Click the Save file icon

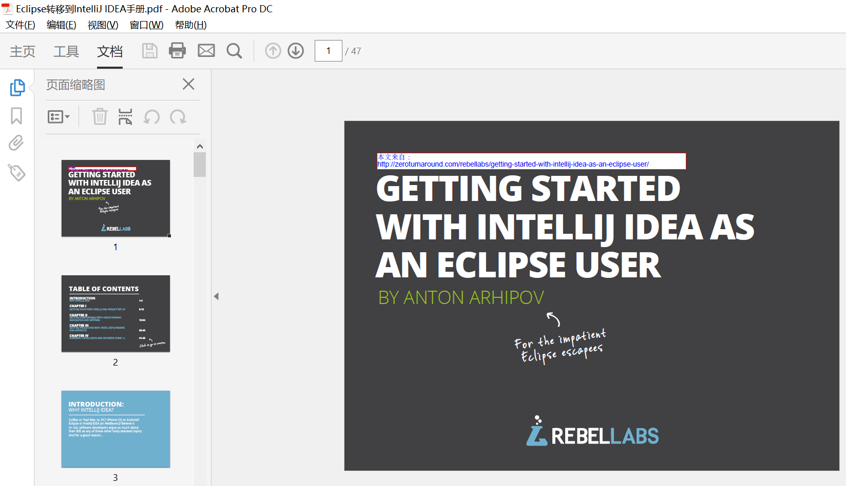click(149, 51)
